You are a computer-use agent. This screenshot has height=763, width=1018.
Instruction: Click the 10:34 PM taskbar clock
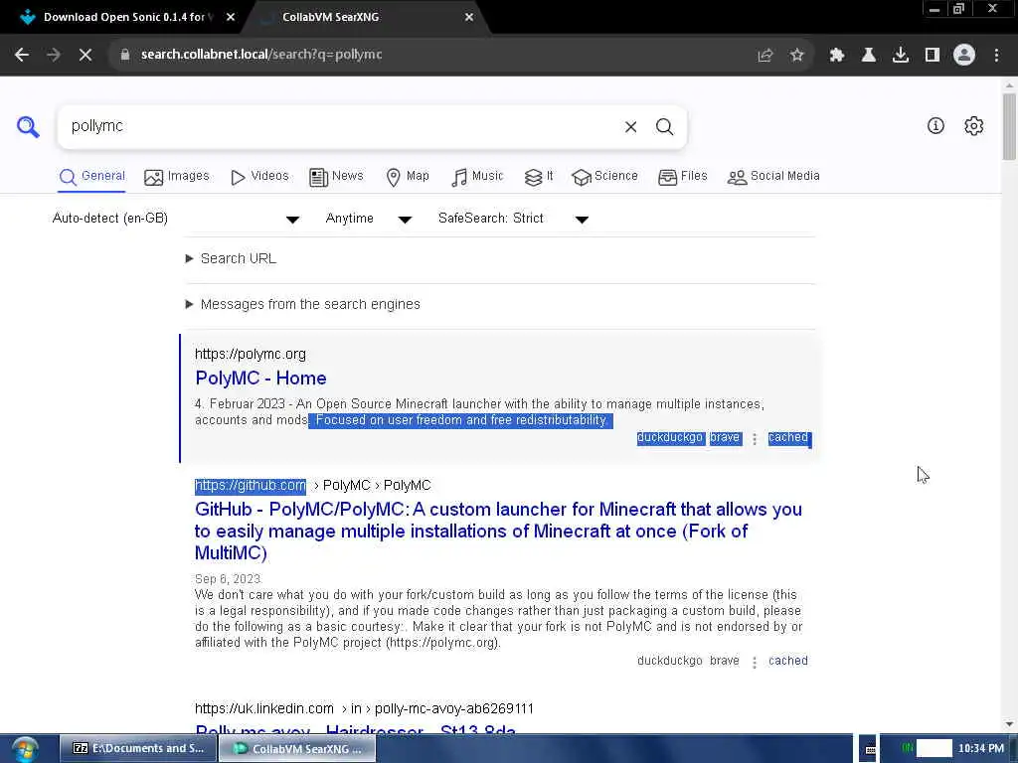981,749
